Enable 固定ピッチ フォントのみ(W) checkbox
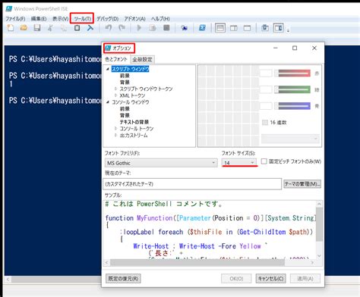Image resolution: width=360 pixels, height=297 pixels. (264, 161)
